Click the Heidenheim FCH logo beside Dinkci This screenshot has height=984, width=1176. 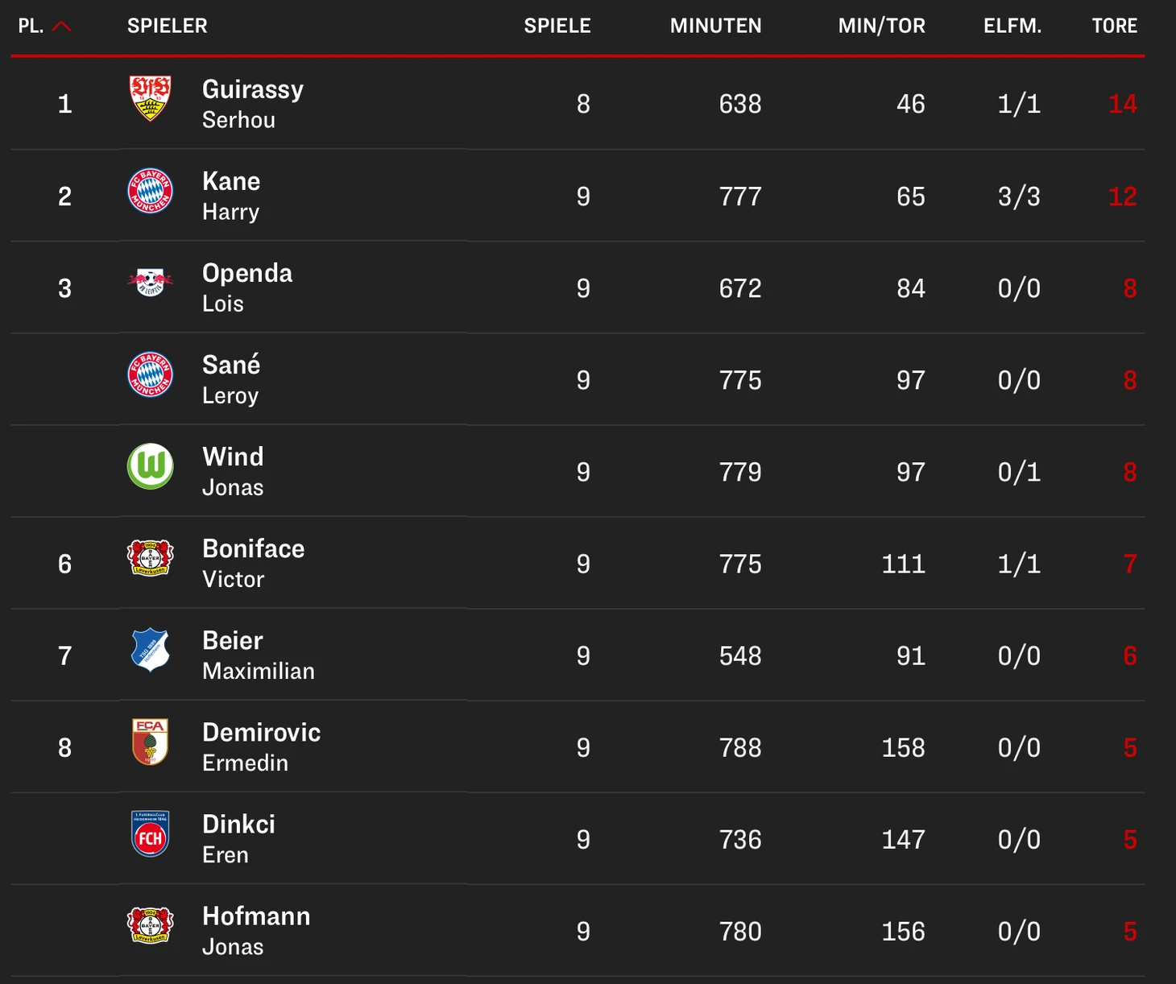click(151, 833)
